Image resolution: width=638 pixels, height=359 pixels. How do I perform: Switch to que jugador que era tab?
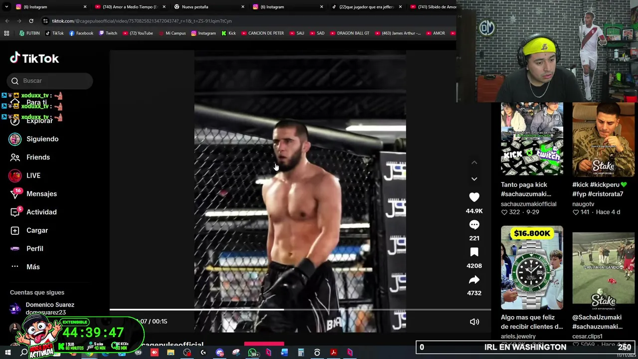367,7
